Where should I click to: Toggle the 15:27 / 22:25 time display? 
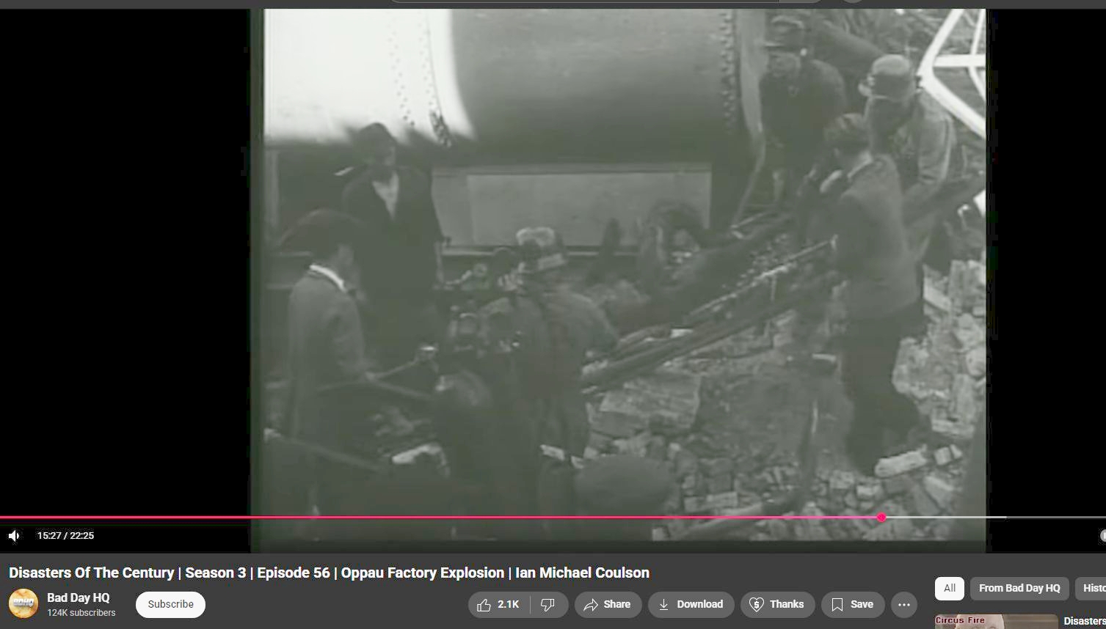point(65,536)
